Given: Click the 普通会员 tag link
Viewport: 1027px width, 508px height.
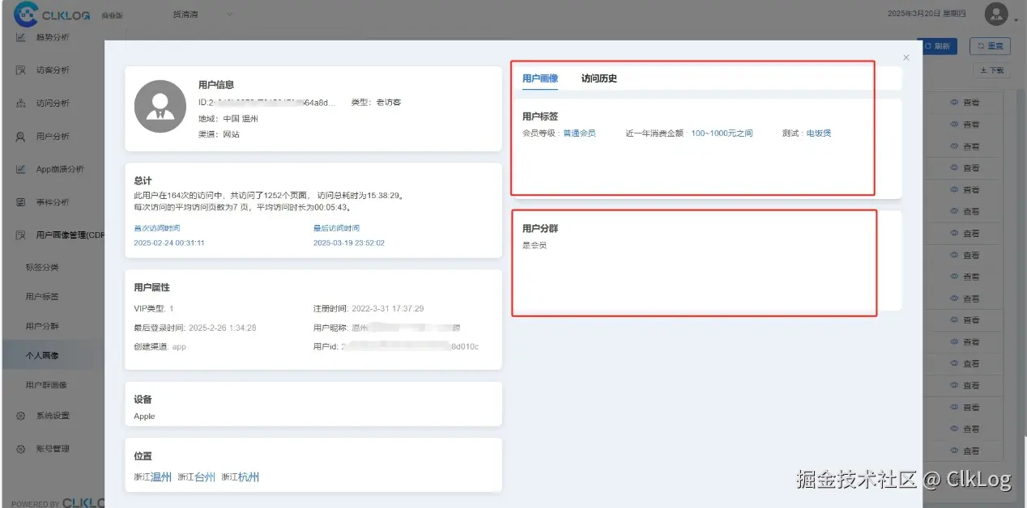Looking at the screenshot, I should pyautogui.click(x=579, y=133).
